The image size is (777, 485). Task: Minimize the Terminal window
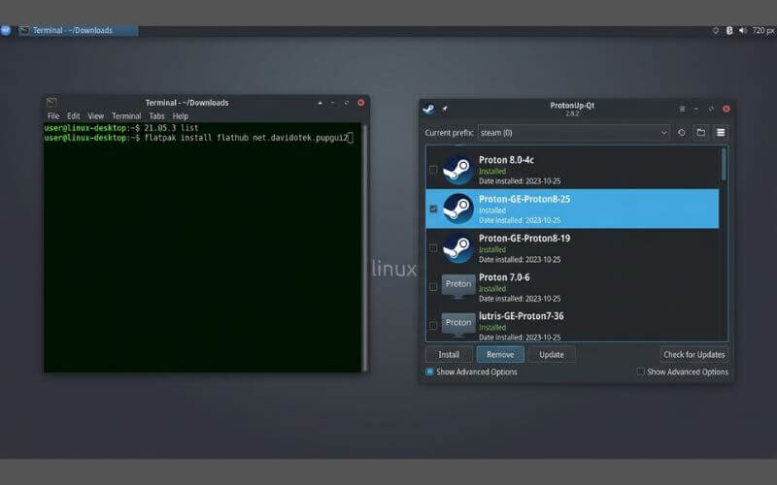click(333, 103)
